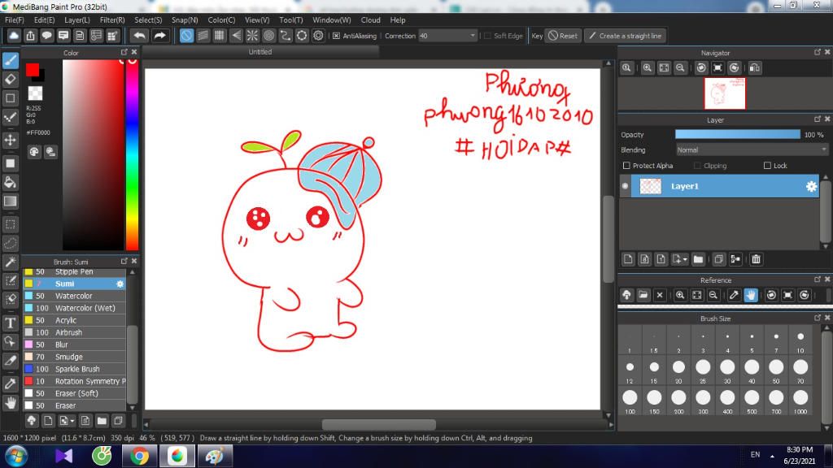
Task: Select the Move tool
Action: pyautogui.click(x=10, y=140)
